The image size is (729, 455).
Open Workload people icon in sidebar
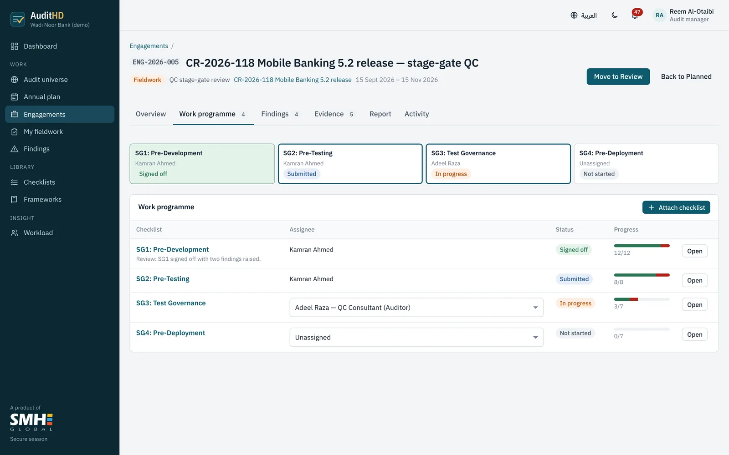click(15, 233)
